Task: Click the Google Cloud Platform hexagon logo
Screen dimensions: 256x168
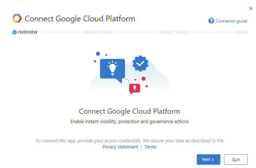Action: [x=17, y=18]
